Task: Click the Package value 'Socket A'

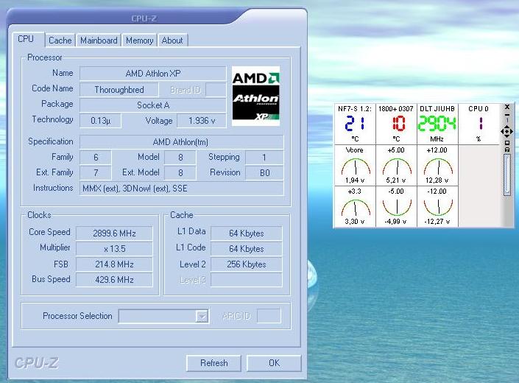Action: tap(153, 105)
